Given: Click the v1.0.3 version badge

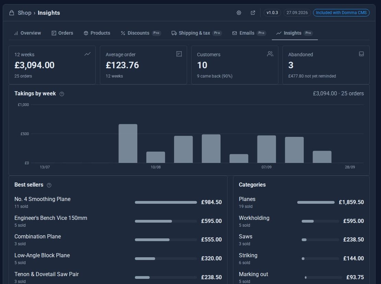Looking at the screenshot, I should pos(272,13).
